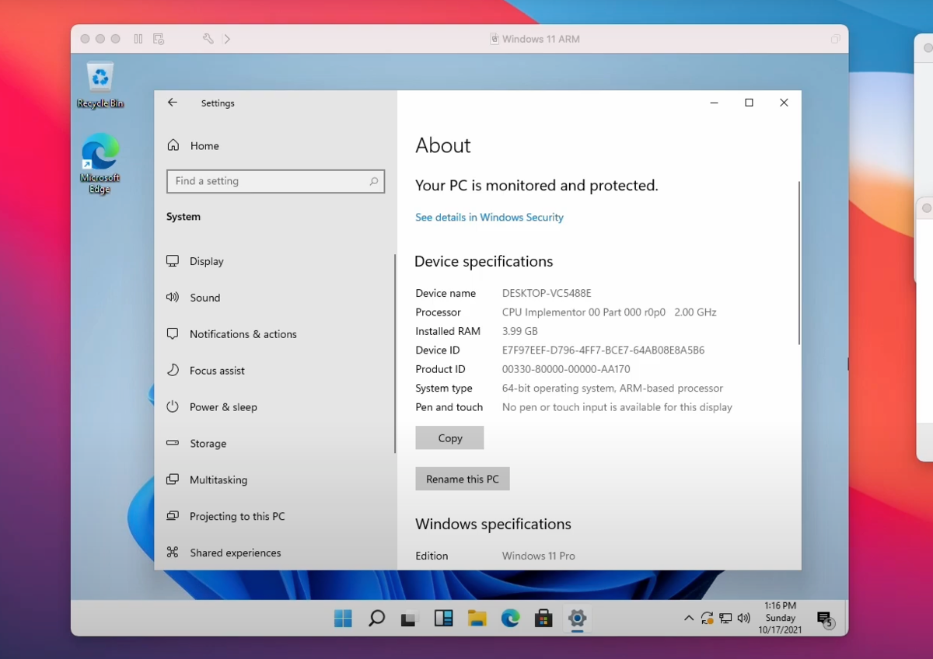Click the DESKTOP-VC5488E device name

(547, 294)
